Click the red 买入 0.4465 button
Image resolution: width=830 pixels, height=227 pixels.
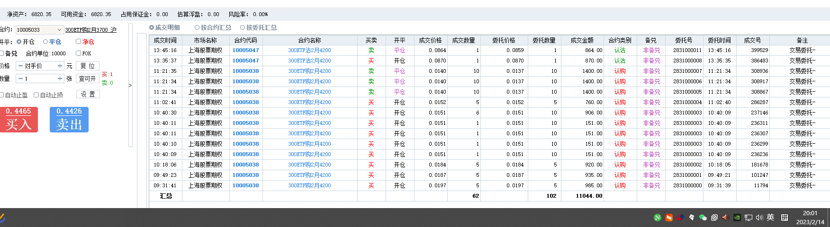tap(18, 120)
